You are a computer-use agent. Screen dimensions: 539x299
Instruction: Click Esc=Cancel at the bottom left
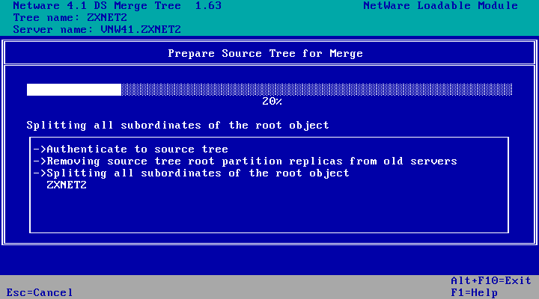(40, 292)
